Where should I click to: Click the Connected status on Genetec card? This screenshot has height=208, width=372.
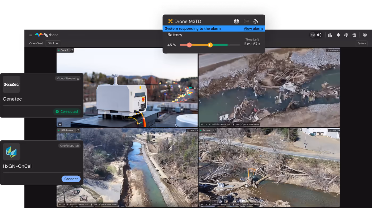[x=67, y=111]
